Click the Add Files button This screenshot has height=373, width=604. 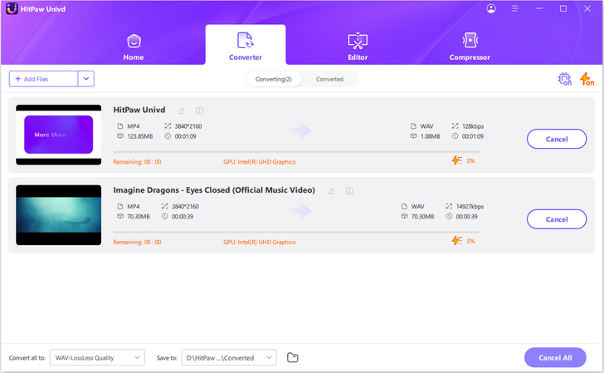(x=43, y=79)
